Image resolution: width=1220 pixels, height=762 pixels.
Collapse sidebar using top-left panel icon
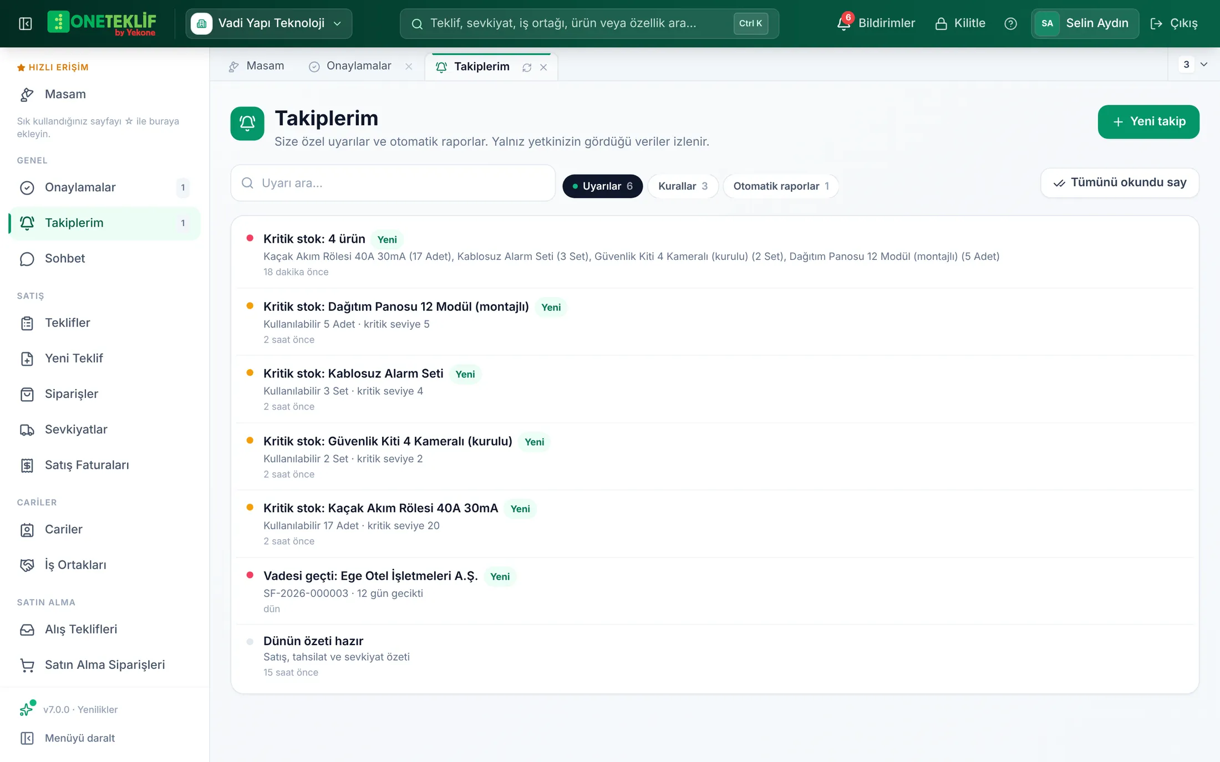26,23
